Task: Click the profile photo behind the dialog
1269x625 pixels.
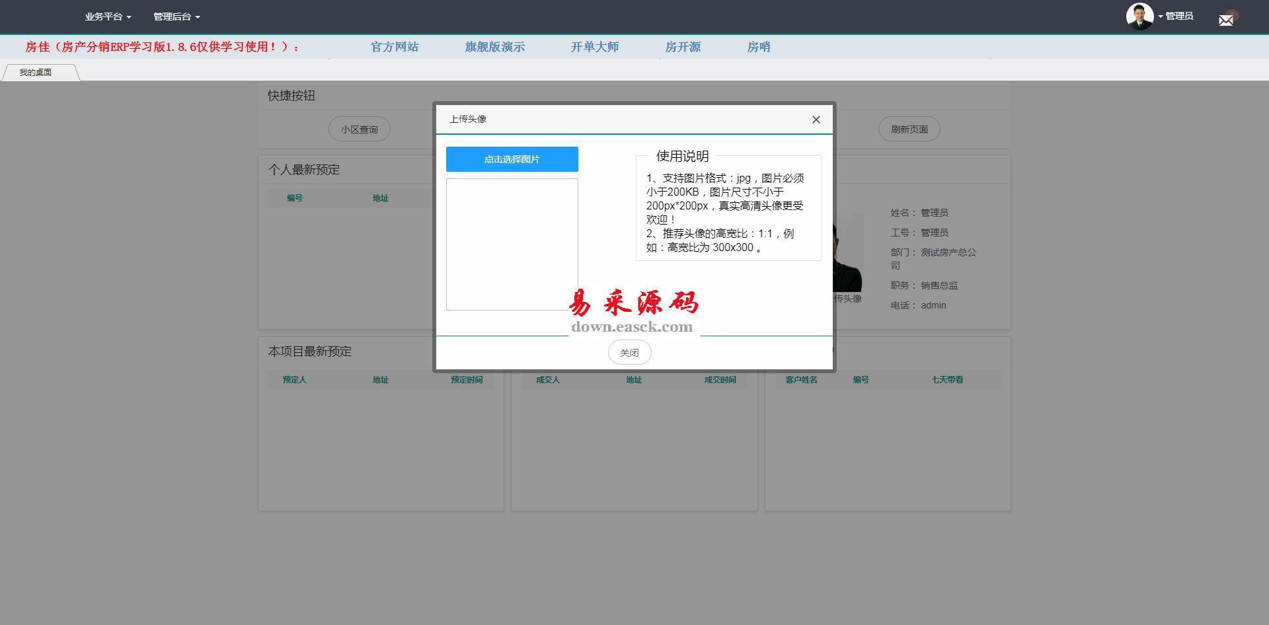Action: click(850, 254)
